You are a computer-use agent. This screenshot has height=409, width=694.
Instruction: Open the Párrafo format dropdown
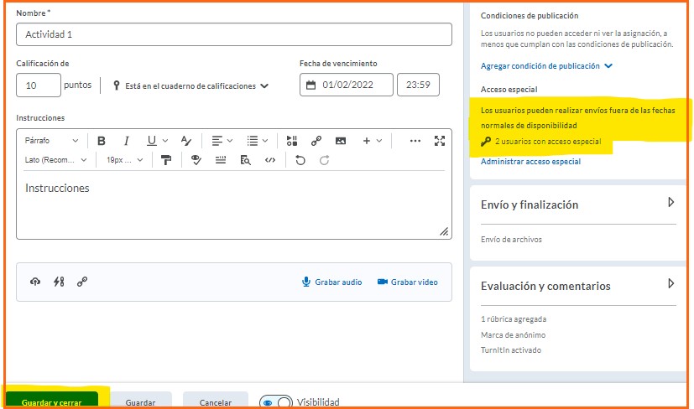click(x=51, y=141)
